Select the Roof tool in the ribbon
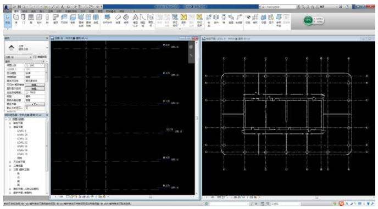 click(55, 19)
